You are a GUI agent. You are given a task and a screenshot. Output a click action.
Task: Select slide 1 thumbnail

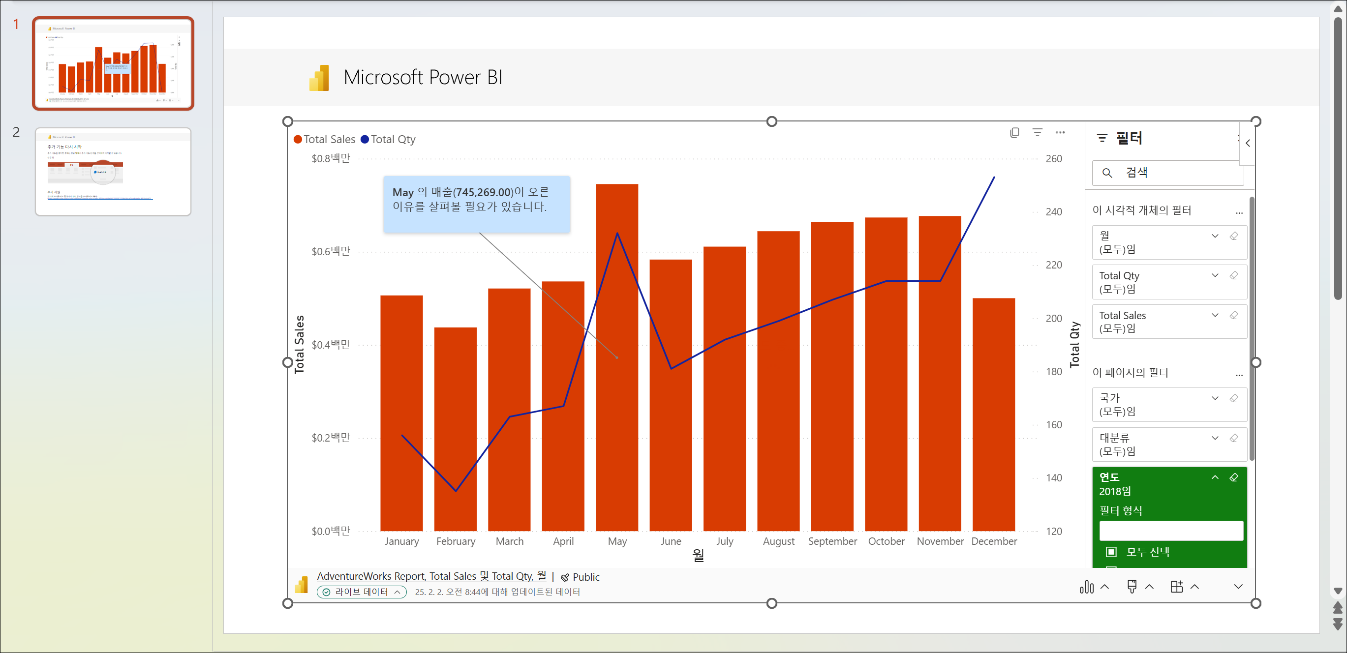pyautogui.click(x=113, y=63)
